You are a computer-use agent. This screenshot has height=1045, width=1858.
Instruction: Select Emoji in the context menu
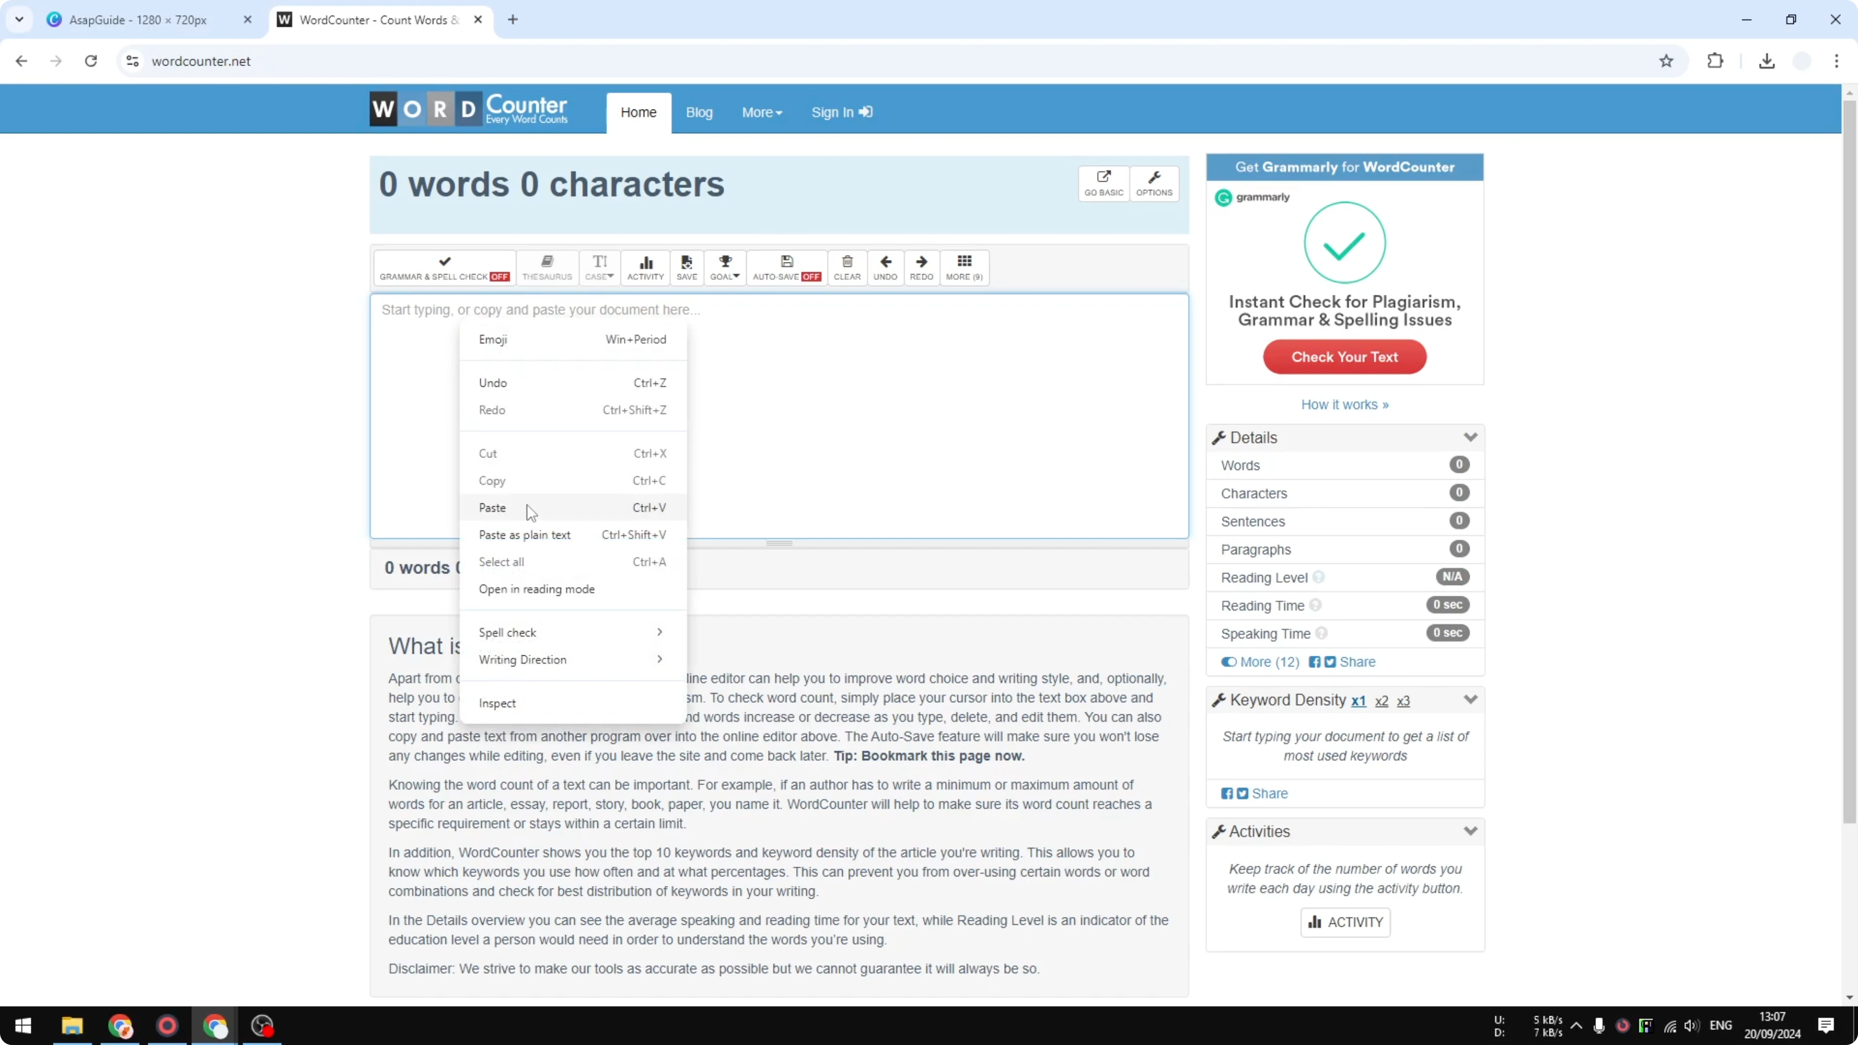point(573,339)
